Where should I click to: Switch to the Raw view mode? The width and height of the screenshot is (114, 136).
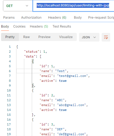click(26, 37)
